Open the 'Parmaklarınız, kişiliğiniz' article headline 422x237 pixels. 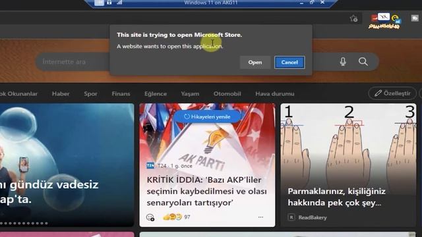[x=336, y=197]
